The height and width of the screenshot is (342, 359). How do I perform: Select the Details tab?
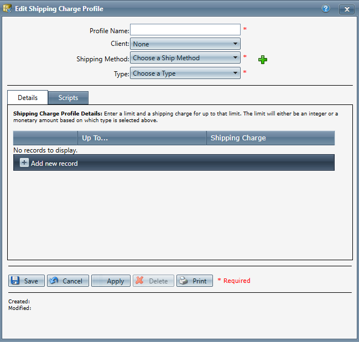point(28,98)
